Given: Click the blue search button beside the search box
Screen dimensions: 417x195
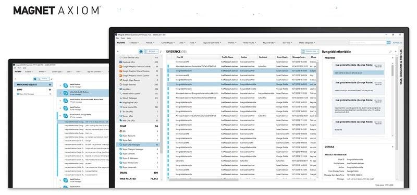Looking at the screenshot, I should point(388,43).
